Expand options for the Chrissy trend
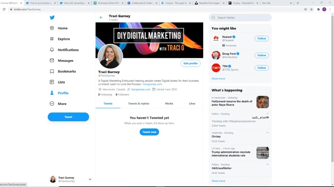Image resolution: width=334 pixels, height=187 pixels. (x=267, y=133)
